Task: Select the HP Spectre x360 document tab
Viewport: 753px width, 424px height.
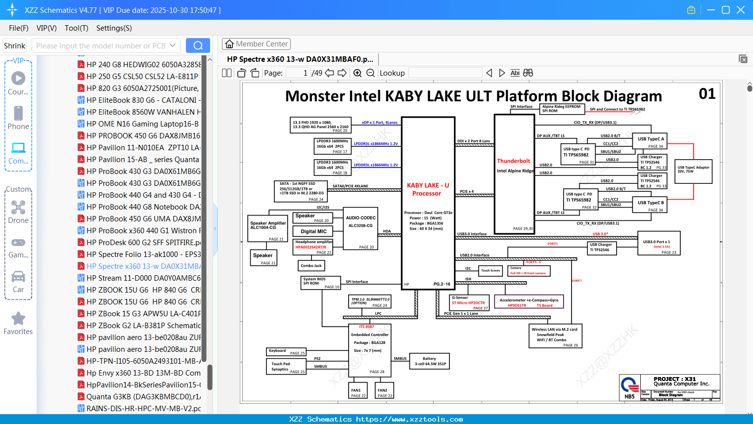Action: click(x=300, y=59)
